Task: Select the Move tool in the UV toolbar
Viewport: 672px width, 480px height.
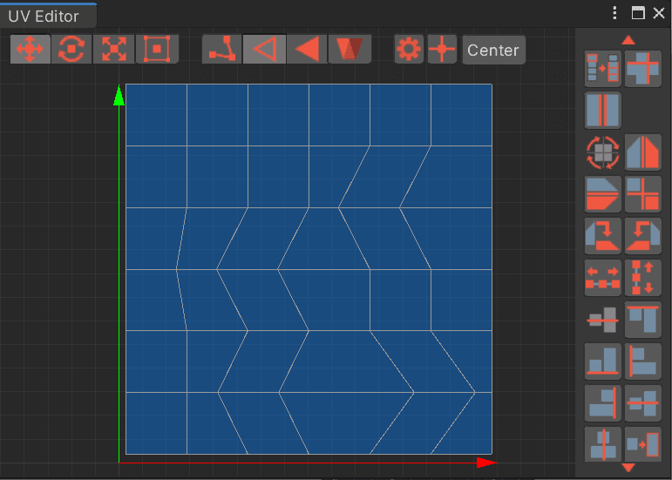Action: click(30, 49)
